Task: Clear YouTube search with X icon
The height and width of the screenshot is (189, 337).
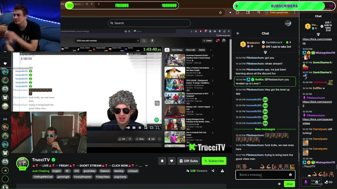Action: pos(138,41)
